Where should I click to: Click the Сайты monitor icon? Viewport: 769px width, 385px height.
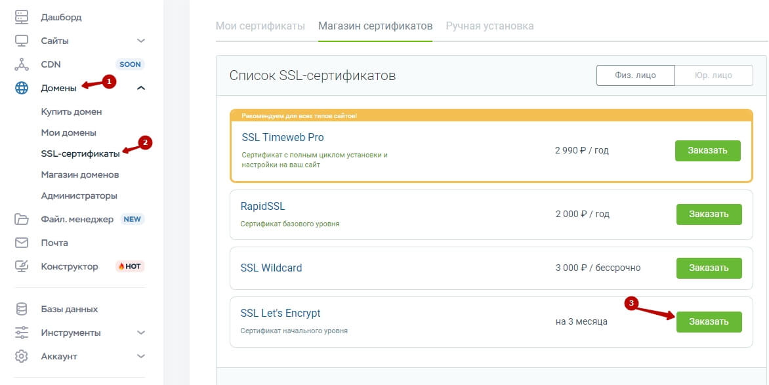pos(22,41)
